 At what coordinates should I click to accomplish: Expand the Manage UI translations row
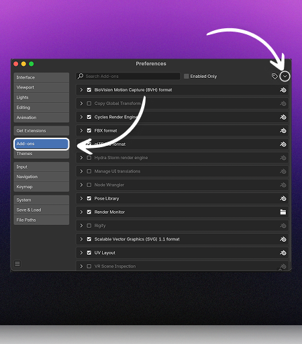click(81, 171)
